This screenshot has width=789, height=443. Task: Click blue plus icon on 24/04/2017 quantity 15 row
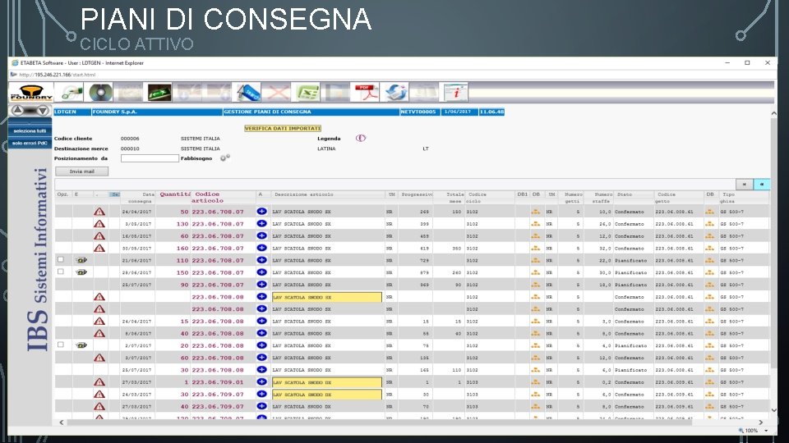(261, 321)
